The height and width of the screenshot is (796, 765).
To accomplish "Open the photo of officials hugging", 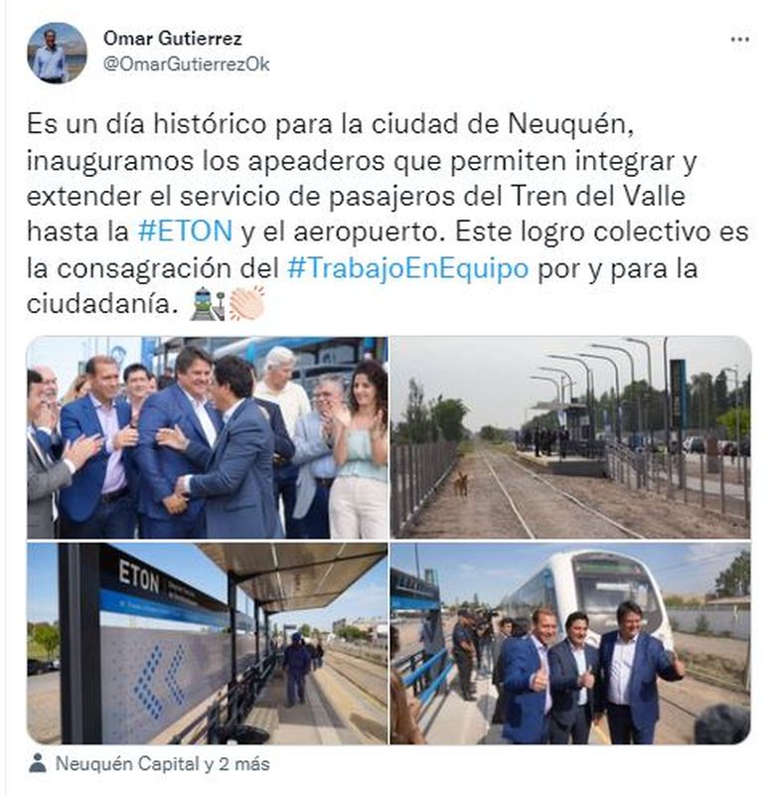I will click(x=207, y=437).
